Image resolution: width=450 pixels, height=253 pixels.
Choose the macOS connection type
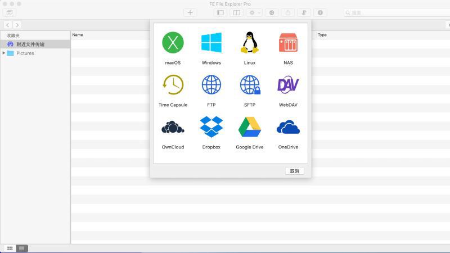click(173, 43)
